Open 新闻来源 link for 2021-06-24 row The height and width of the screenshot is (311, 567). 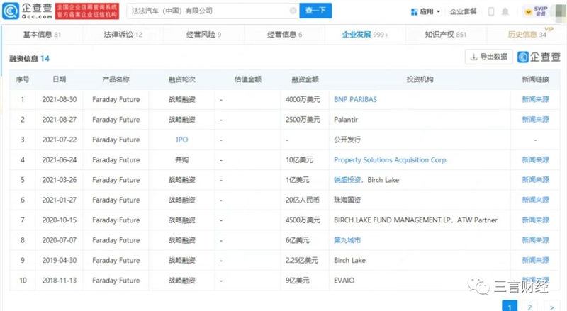click(x=535, y=160)
